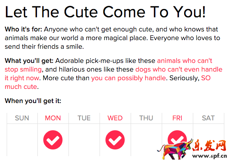The height and width of the screenshot is (164, 231).
Task: Click the empty Thursday calendar cell
Action: pyautogui.click(x=146, y=140)
